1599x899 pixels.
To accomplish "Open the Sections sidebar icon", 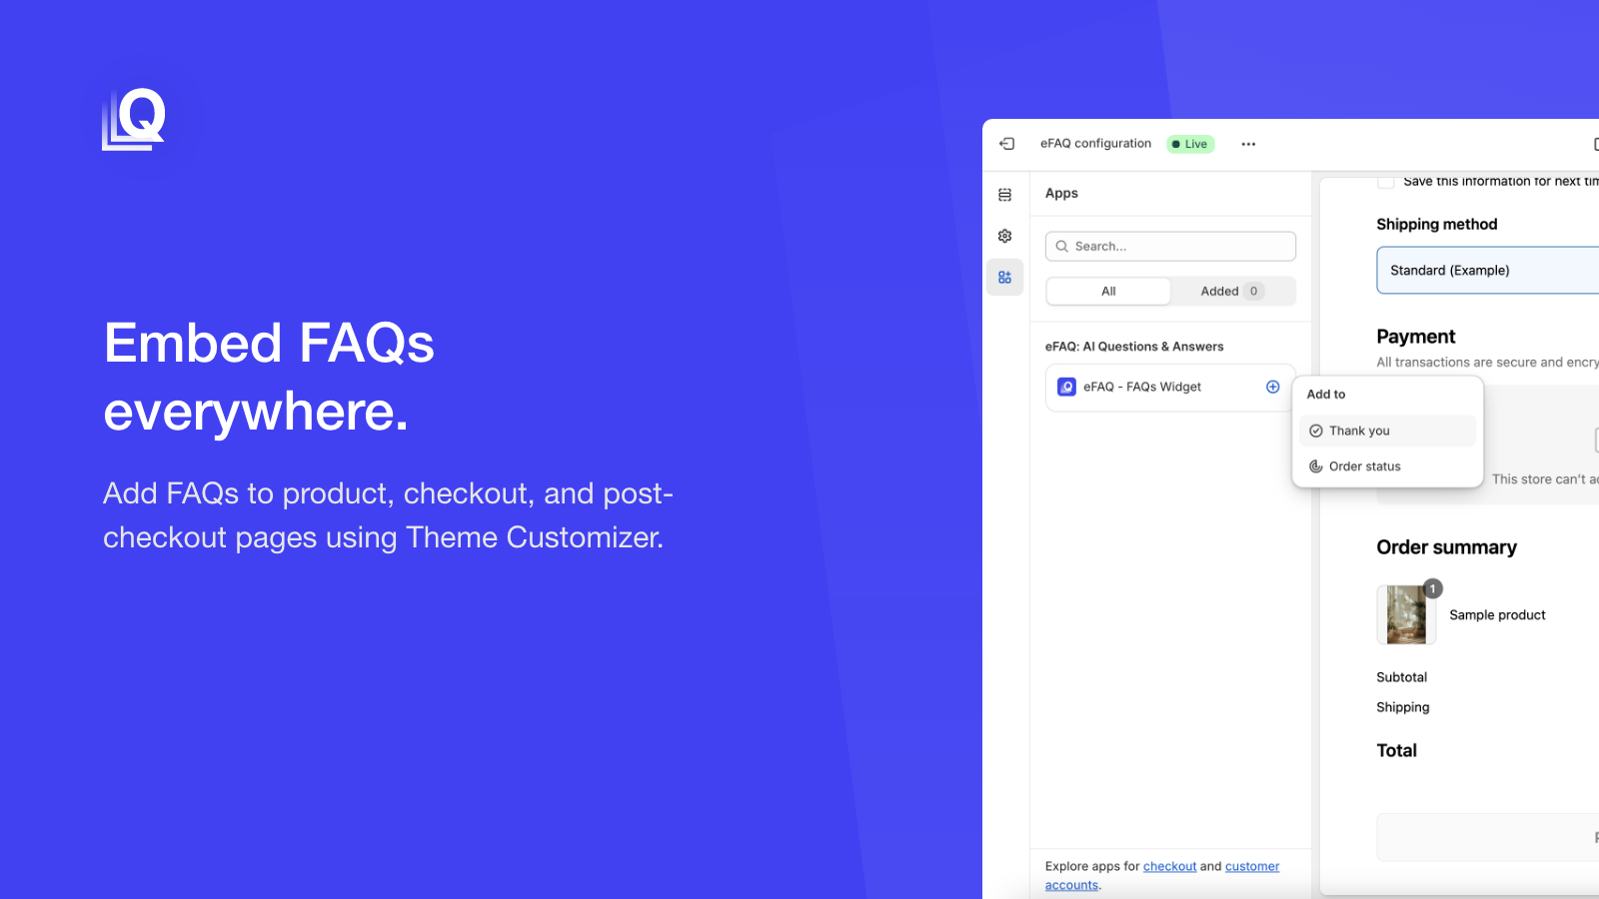I will coord(1004,195).
